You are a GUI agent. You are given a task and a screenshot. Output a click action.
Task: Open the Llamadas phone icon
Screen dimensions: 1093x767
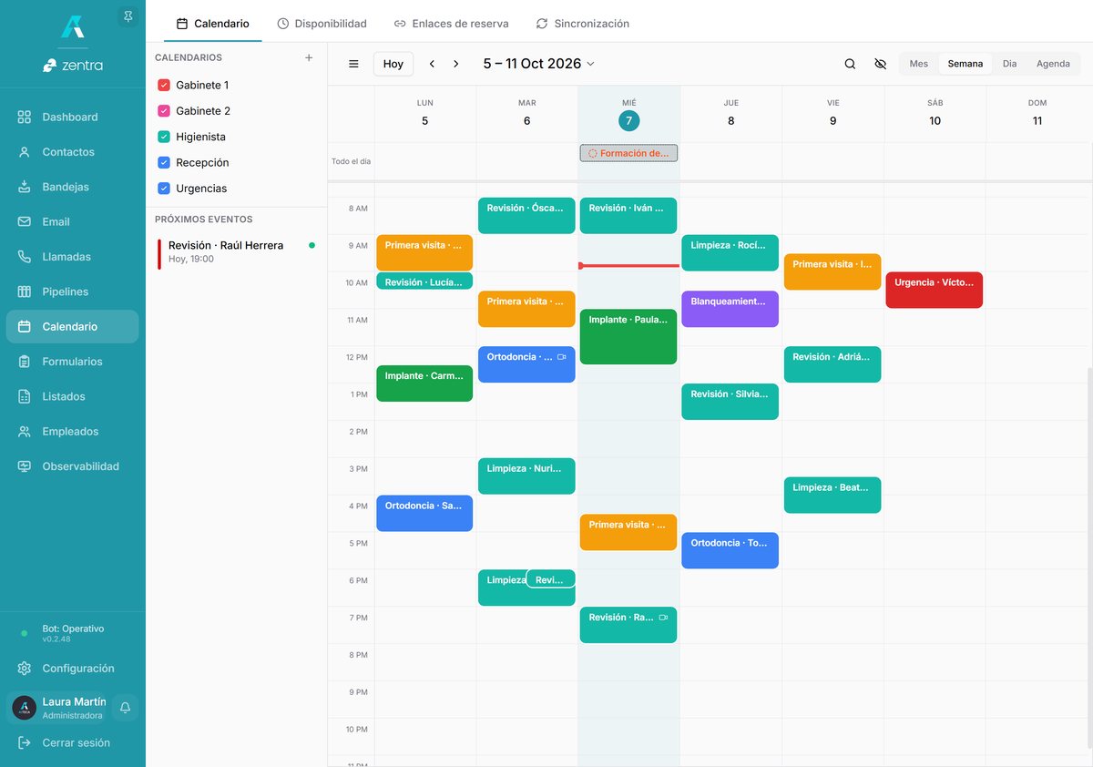(x=25, y=257)
